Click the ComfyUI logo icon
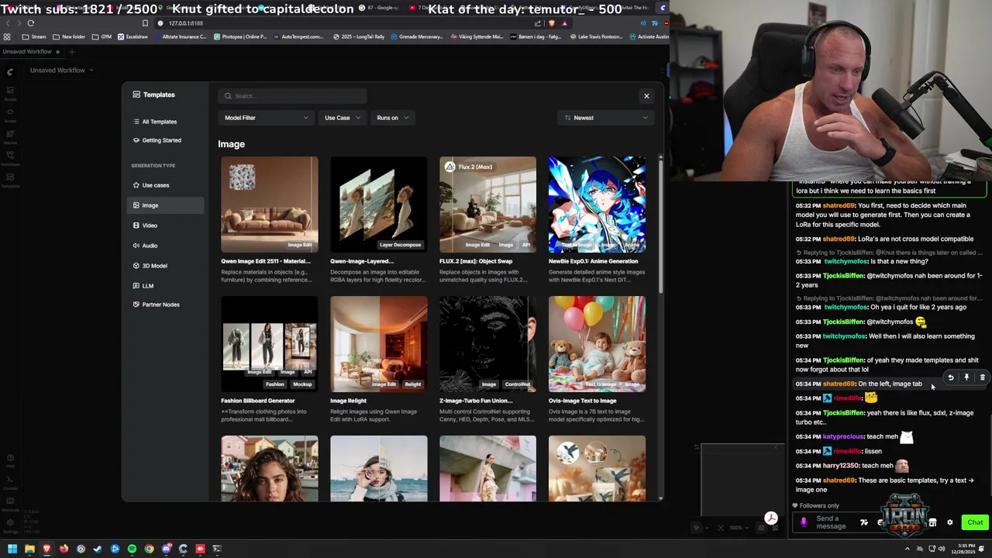The height and width of the screenshot is (558, 992). (x=10, y=72)
